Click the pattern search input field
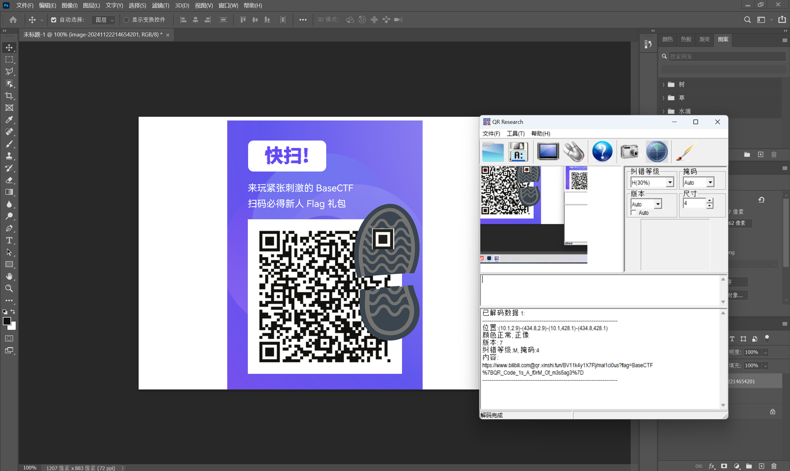790x471 pixels. click(727, 57)
